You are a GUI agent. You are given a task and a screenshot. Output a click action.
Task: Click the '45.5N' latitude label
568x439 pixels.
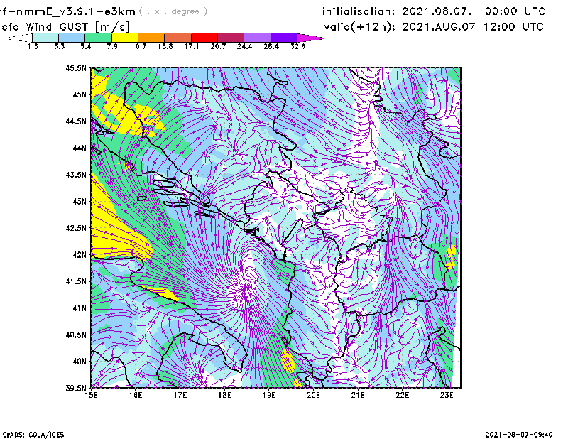click(x=76, y=67)
